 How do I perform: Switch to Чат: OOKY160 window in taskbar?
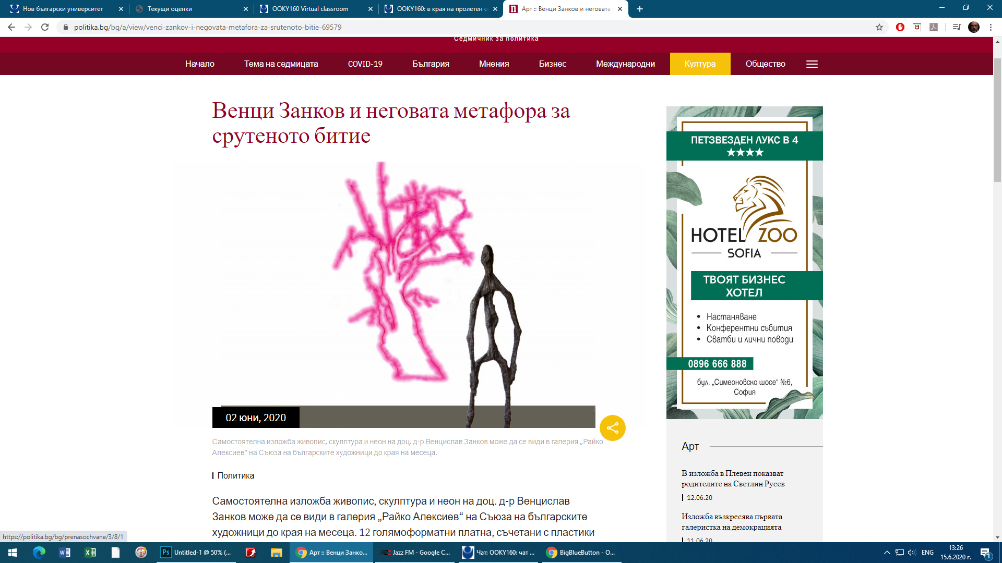point(499,553)
